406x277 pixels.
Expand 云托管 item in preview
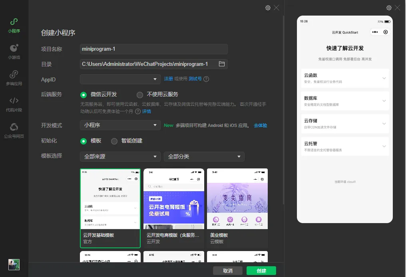(x=345, y=146)
